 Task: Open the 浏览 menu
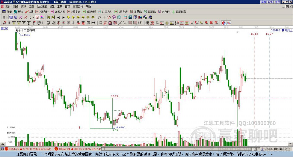(16, 7)
